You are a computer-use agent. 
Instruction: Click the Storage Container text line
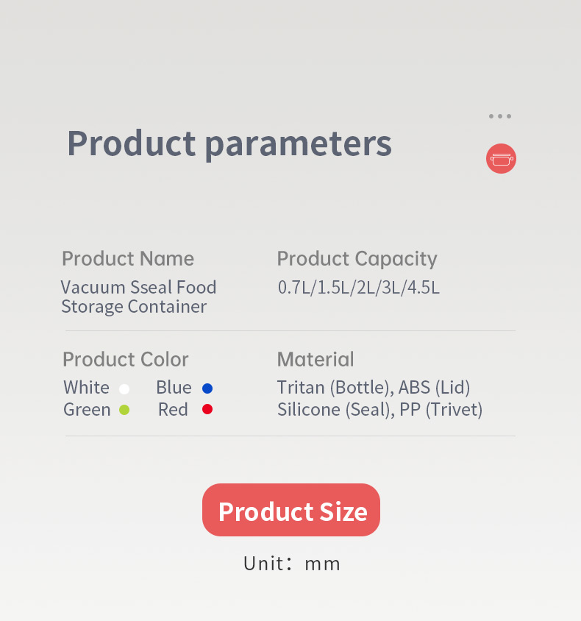point(134,307)
